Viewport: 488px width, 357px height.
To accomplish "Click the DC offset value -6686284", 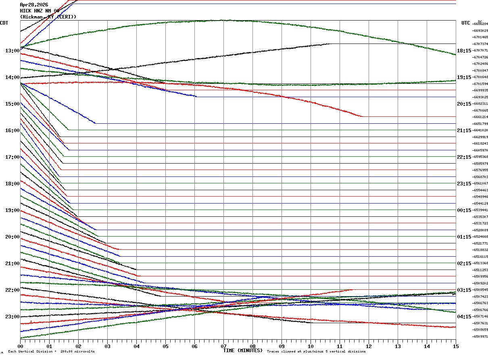I will (x=480, y=24).
